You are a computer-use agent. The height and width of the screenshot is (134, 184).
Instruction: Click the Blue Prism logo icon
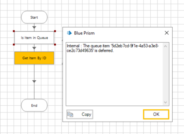(69, 33)
